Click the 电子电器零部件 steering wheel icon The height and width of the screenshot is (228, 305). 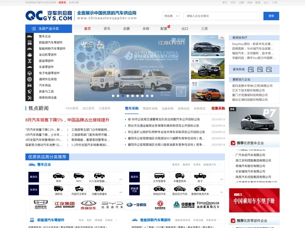(x=30, y=73)
